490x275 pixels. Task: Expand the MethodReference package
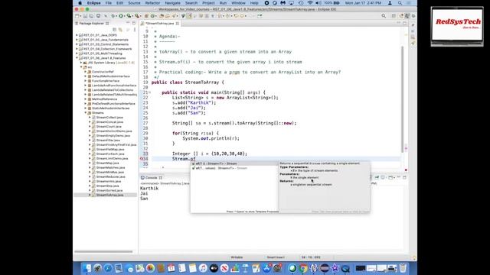pos(86,99)
